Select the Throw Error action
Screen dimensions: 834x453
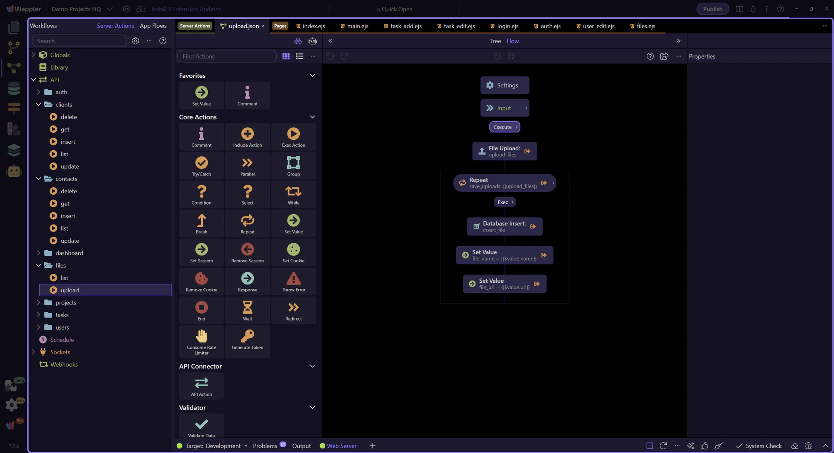coord(293,279)
